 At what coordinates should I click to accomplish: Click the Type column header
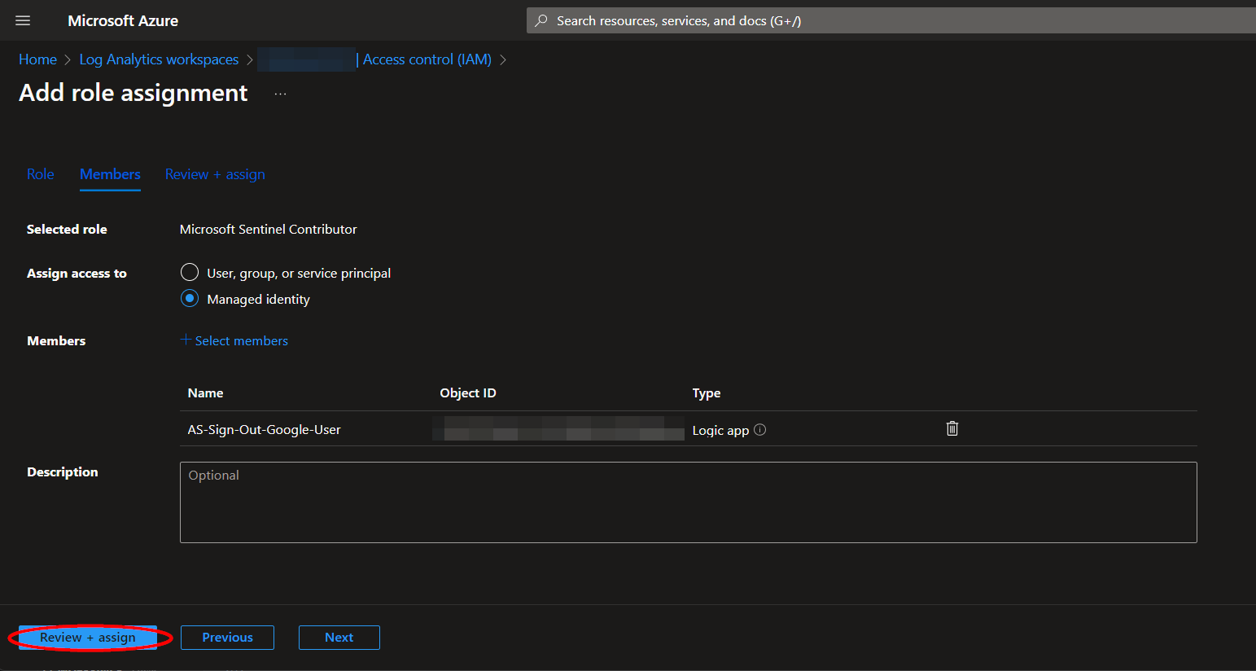707,393
